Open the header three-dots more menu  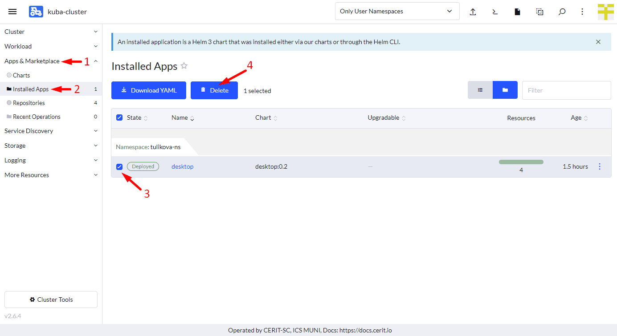point(582,12)
